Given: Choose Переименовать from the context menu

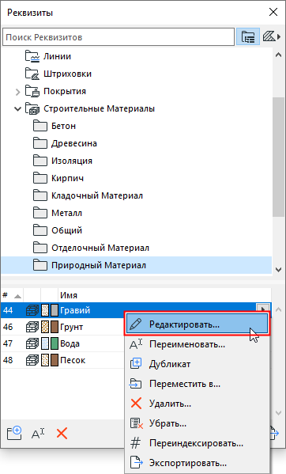Looking at the screenshot, I should pyautogui.click(x=197, y=344).
